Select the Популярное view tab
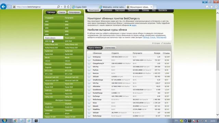Viewport: 219px width, 123px height. click(x=74, y=12)
